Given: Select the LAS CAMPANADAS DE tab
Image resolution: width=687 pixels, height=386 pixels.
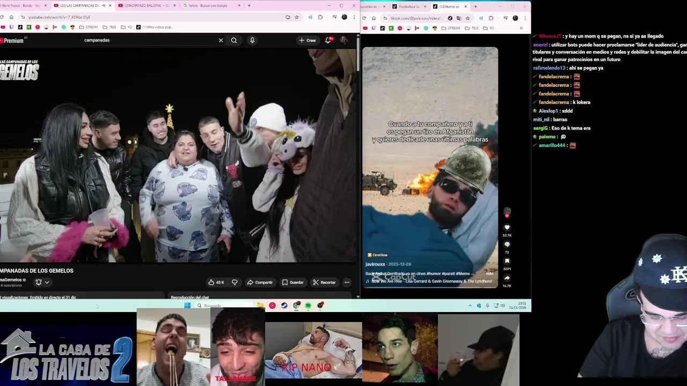Looking at the screenshot, I should coord(82,5).
